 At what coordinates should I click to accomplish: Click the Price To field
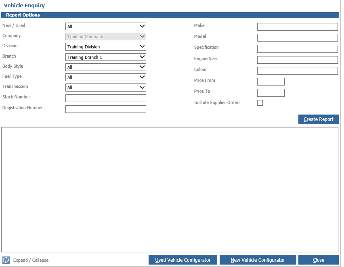(x=271, y=93)
